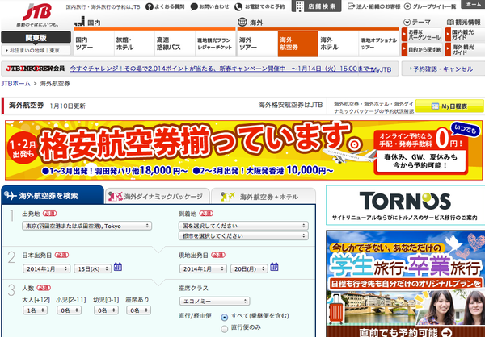
Task: Open the 学生旅行・卒業旅行 banner
Action: coord(406,284)
